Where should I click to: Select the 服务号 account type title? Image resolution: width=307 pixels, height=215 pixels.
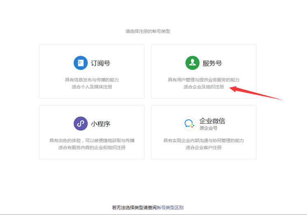click(x=212, y=63)
